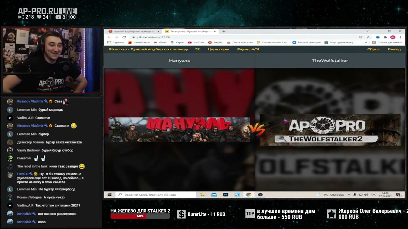Open the Лента новостей bookmark
408x229 pixels.
coord(240,42)
